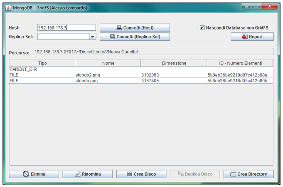
Task: Select the PARENT_DIR row
Action: (141, 69)
